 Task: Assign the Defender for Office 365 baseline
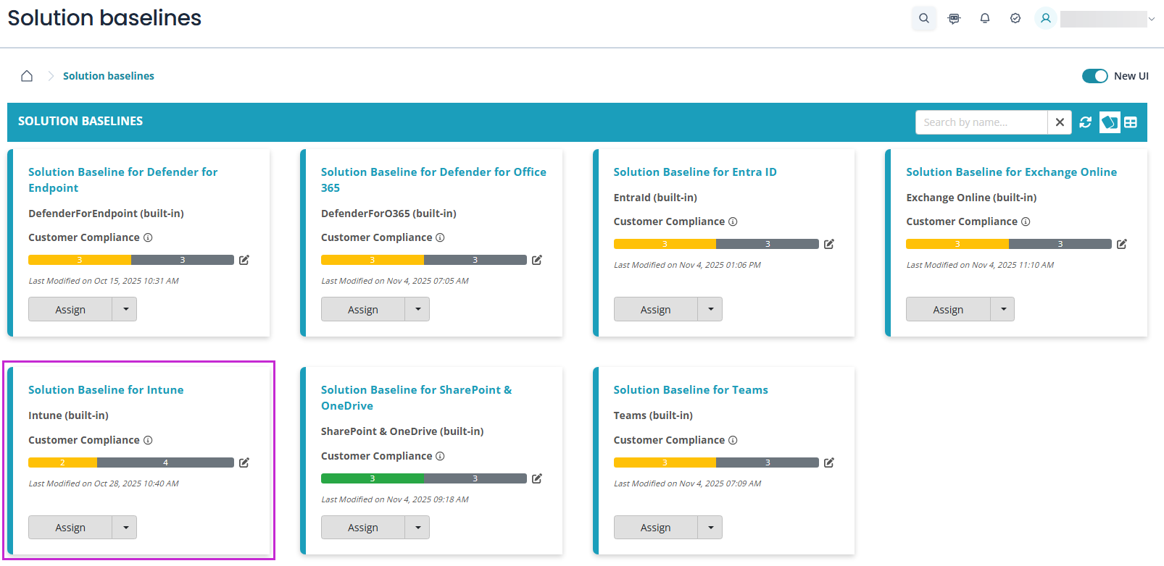click(363, 309)
